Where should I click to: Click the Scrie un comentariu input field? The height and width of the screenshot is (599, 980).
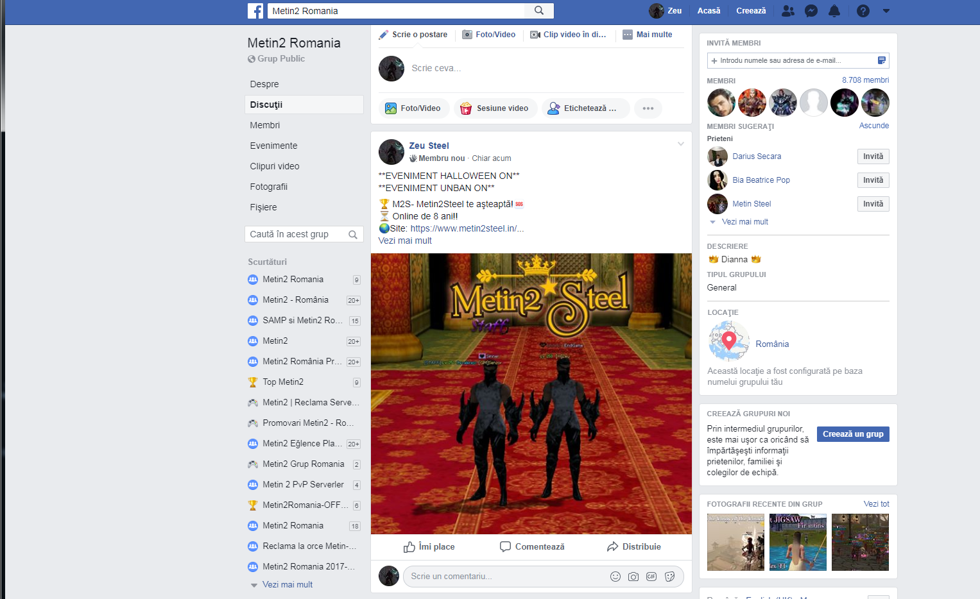[x=543, y=577]
